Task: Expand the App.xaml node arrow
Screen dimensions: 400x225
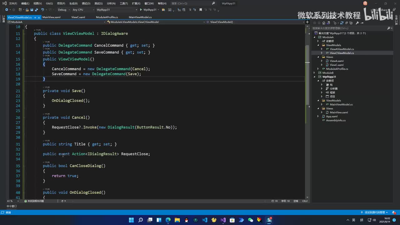Action: 318,116
